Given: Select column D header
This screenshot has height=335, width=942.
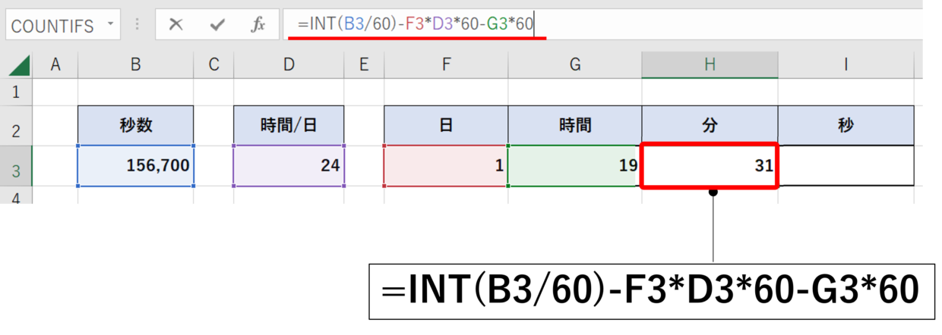Looking at the screenshot, I should [289, 65].
